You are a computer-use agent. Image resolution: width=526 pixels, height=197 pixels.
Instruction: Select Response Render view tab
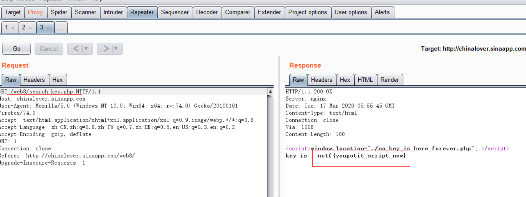coord(390,80)
